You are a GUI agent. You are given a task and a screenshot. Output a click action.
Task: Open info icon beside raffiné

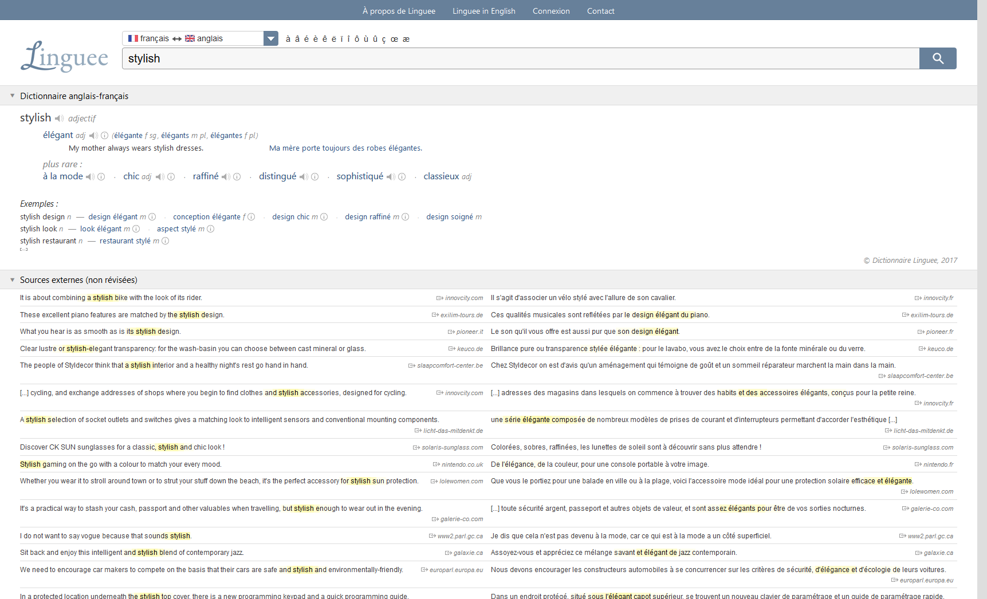[x=237, y=177]
